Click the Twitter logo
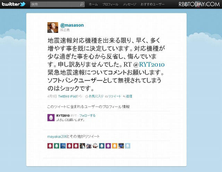 (14, 4)
